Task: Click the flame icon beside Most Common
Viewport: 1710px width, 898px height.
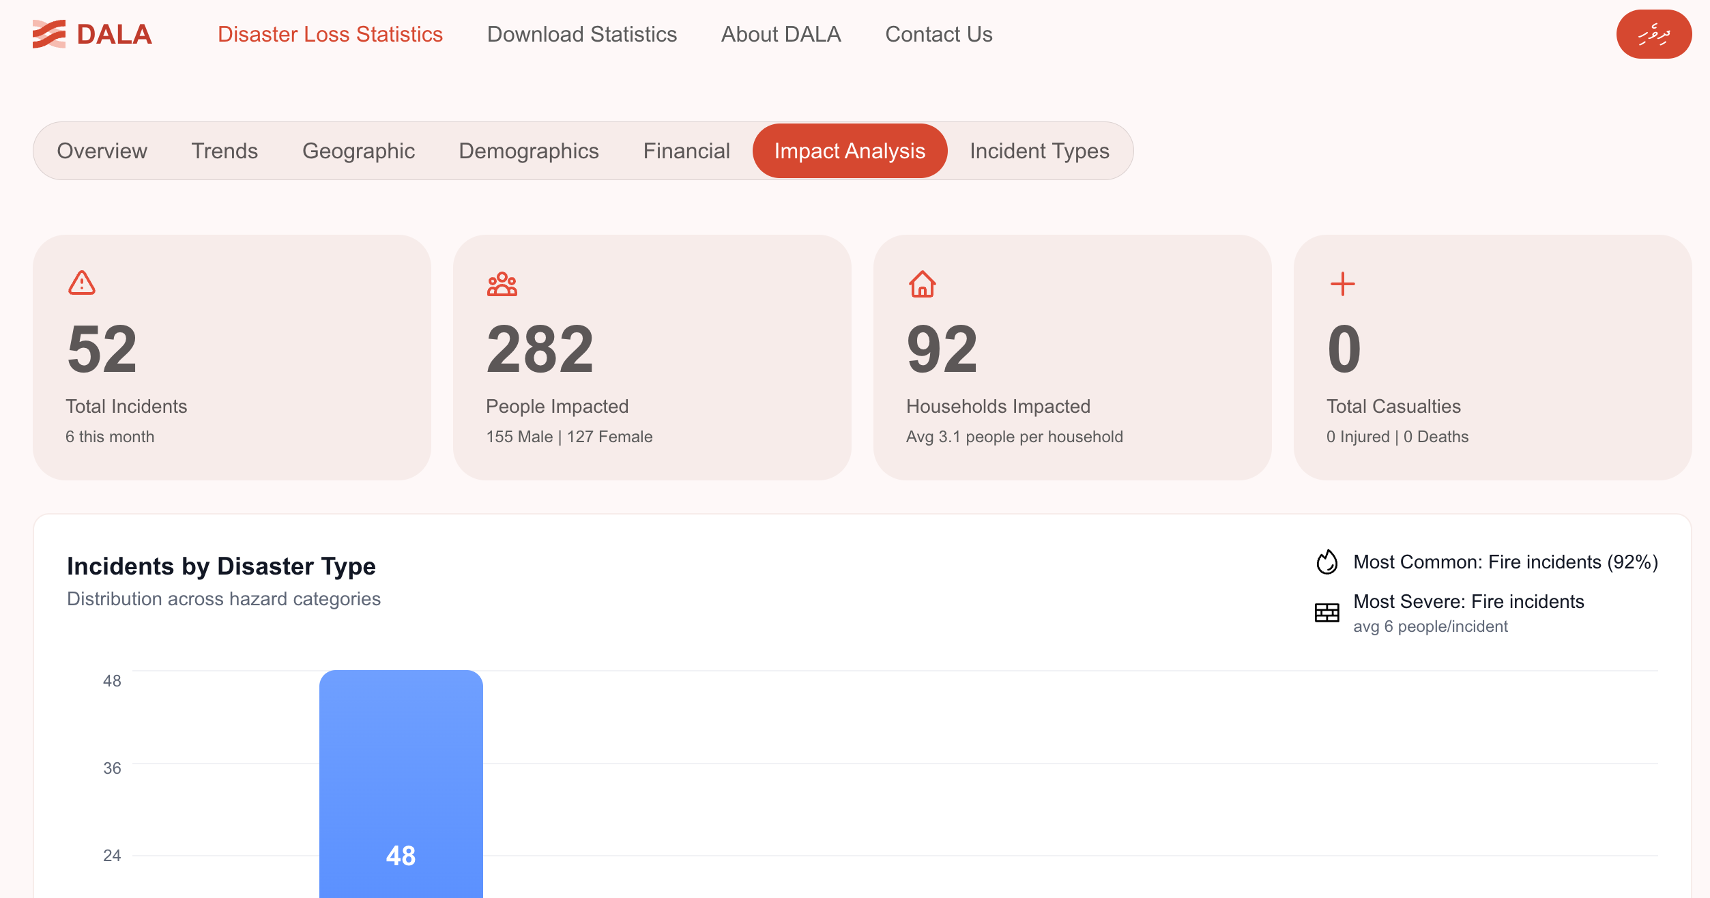Action: click(x=1327, y=562)
